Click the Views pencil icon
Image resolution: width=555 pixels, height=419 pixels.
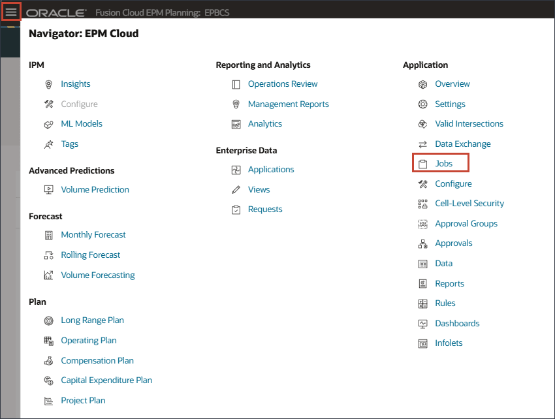236,190
